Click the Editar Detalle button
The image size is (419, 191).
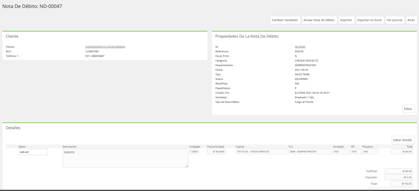click(403, 140)
